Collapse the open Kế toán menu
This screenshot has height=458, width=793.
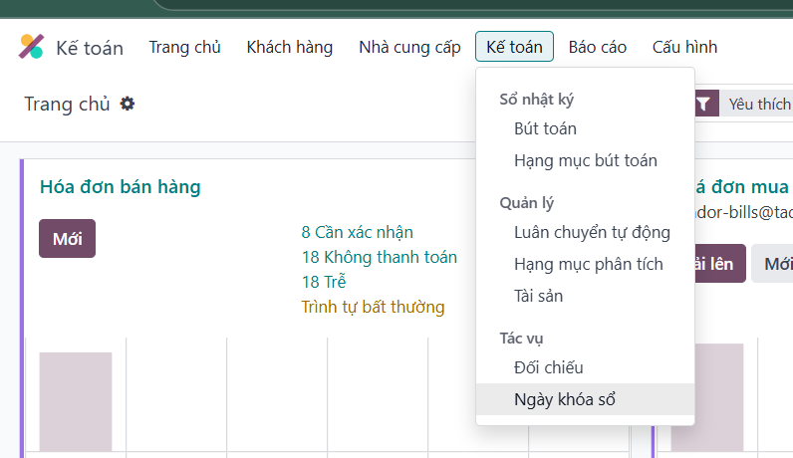514,47
